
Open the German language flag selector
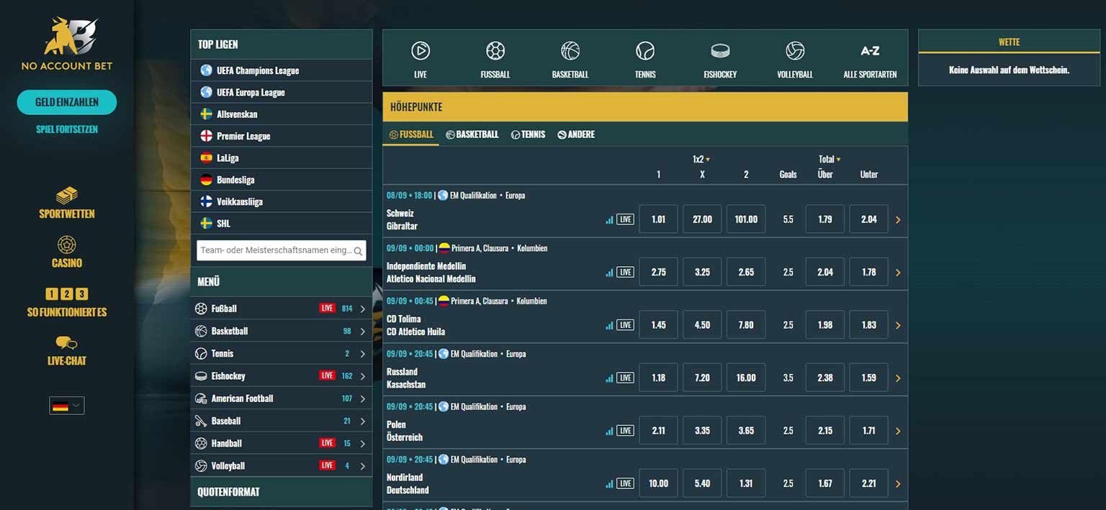pos(66,405)
